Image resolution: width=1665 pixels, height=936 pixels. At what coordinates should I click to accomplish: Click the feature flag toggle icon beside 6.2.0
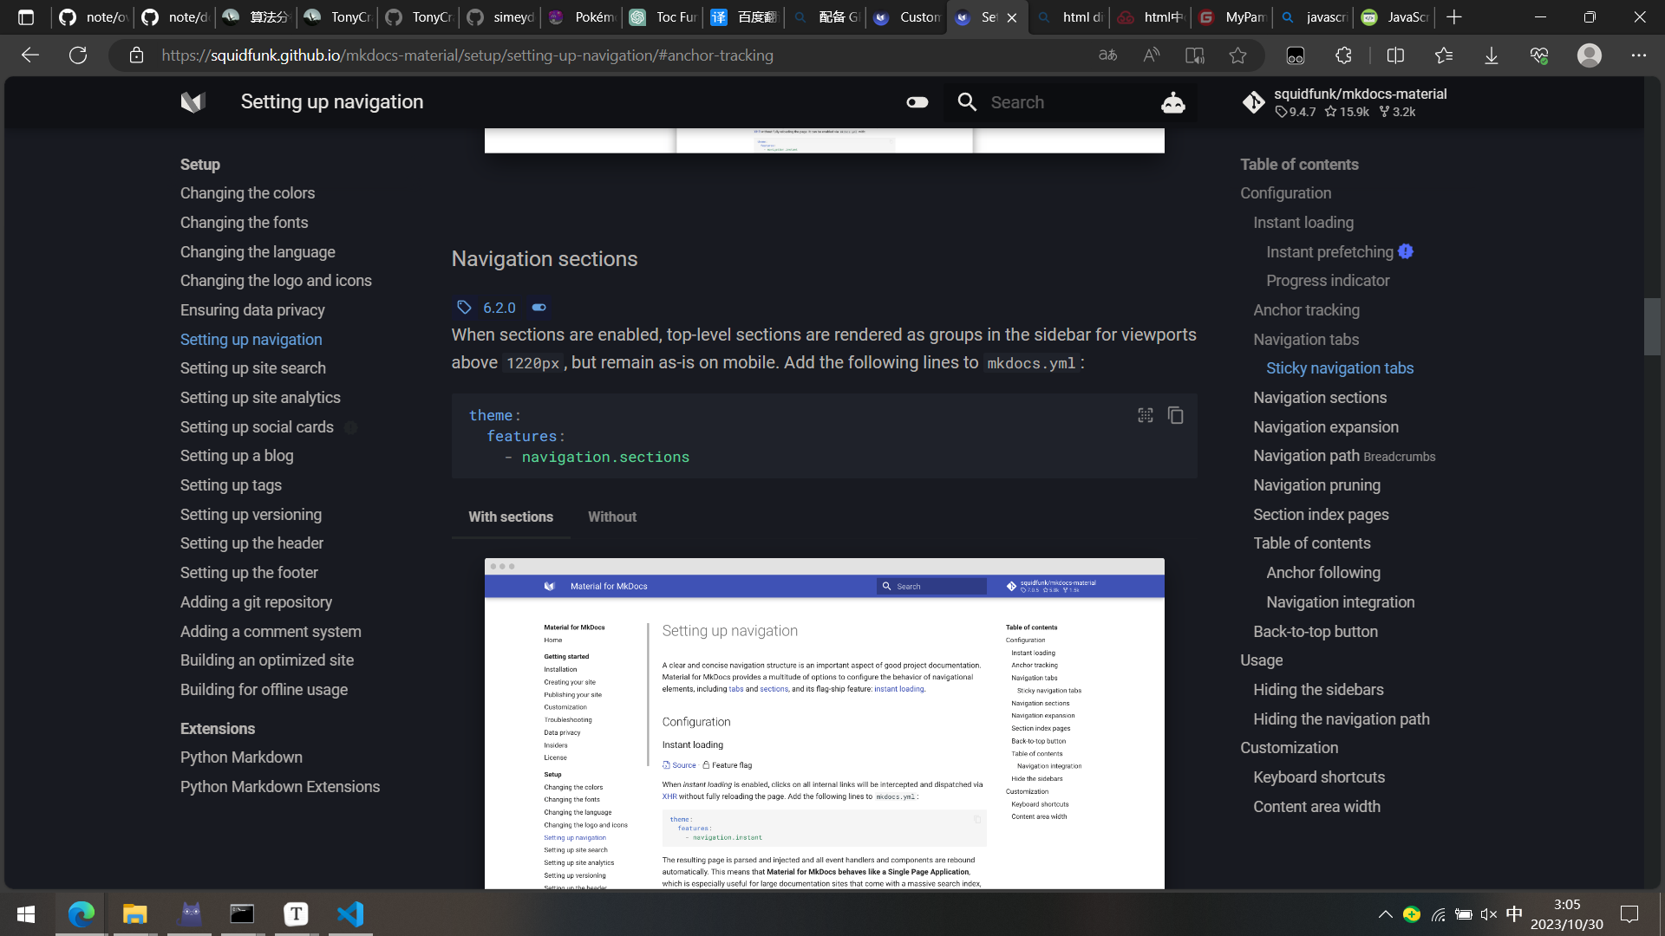[x=539, y=308]
